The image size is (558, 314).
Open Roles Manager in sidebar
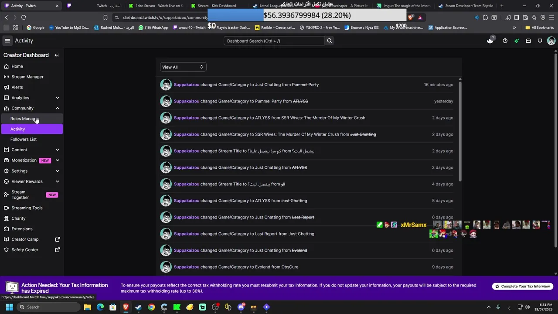(31, 119)
